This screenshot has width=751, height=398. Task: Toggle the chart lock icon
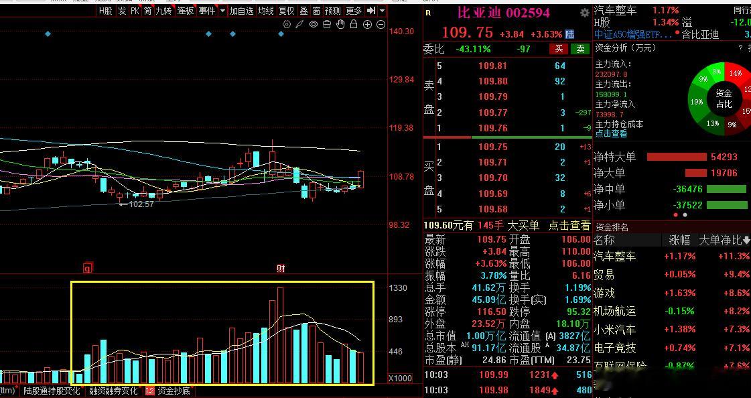coord(354,24)
